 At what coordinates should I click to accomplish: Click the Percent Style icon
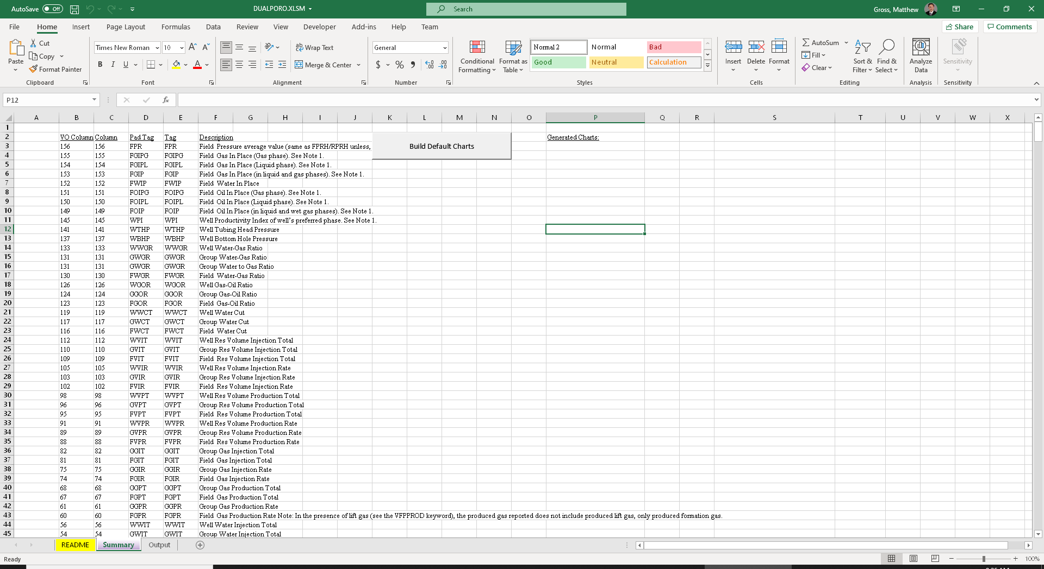(x=400, y=65)
